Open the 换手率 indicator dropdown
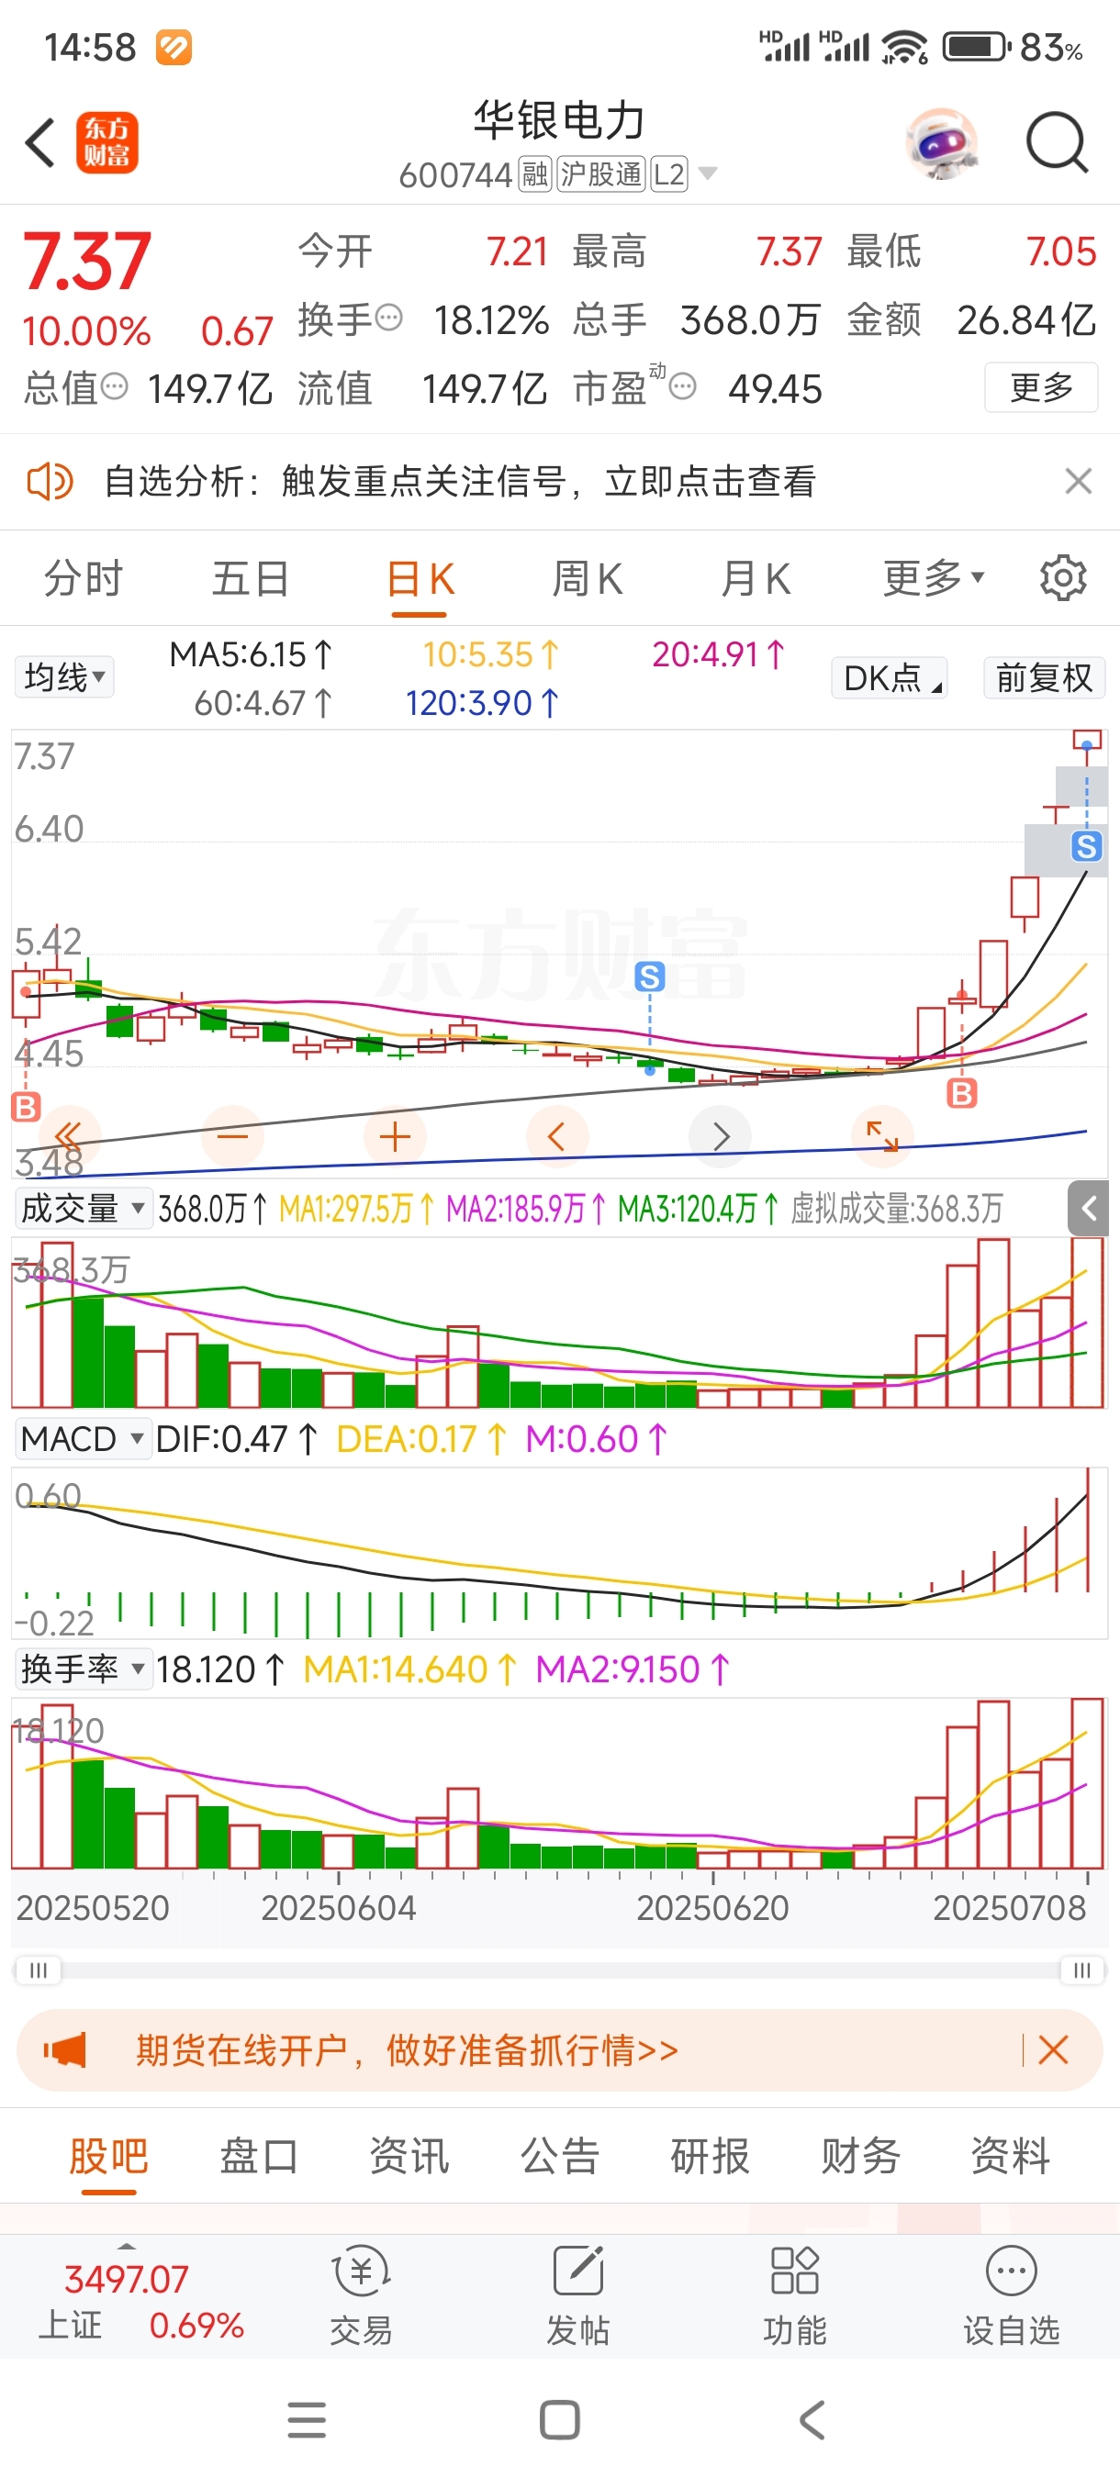 (84, 1669)
